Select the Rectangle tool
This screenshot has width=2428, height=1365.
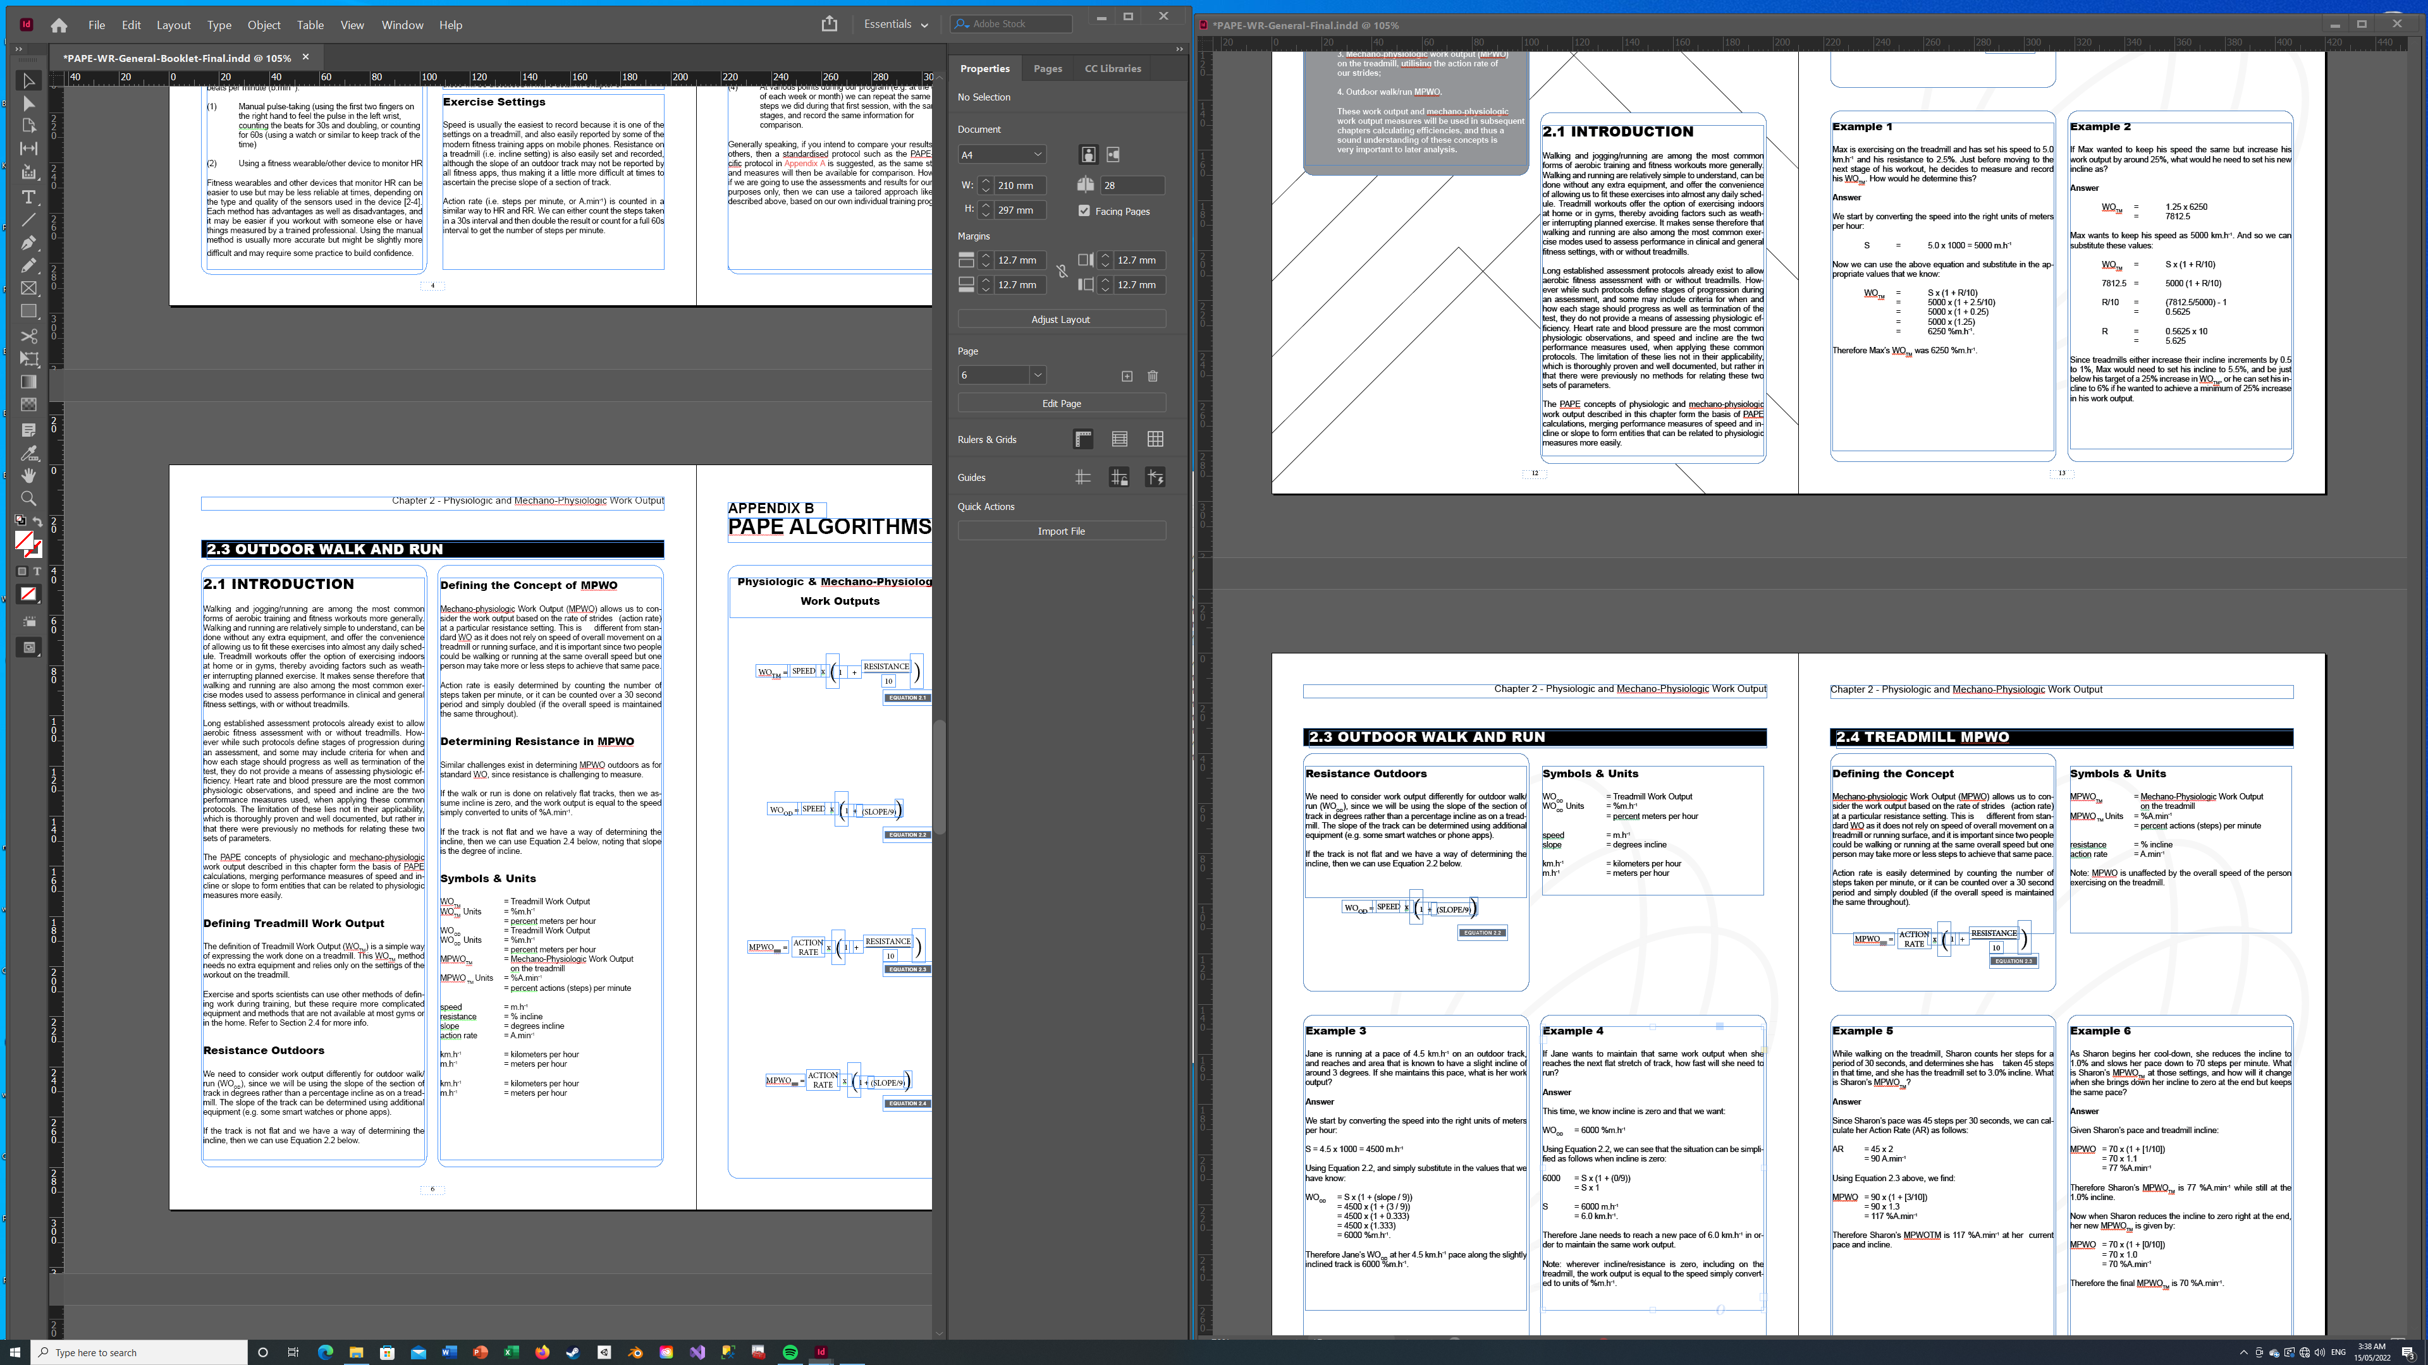28,311
